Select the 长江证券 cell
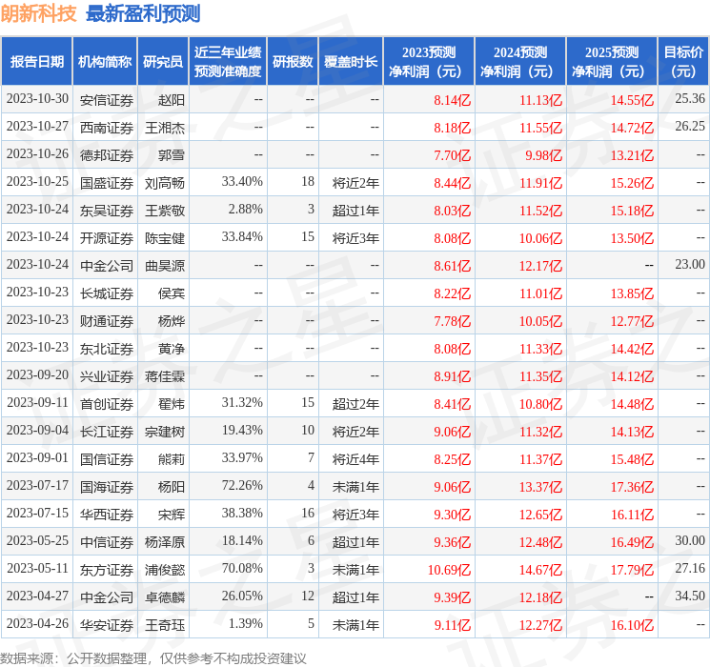The width and height of the screenshot is (710, 667). pyautogui.click(x=107, y=432)
